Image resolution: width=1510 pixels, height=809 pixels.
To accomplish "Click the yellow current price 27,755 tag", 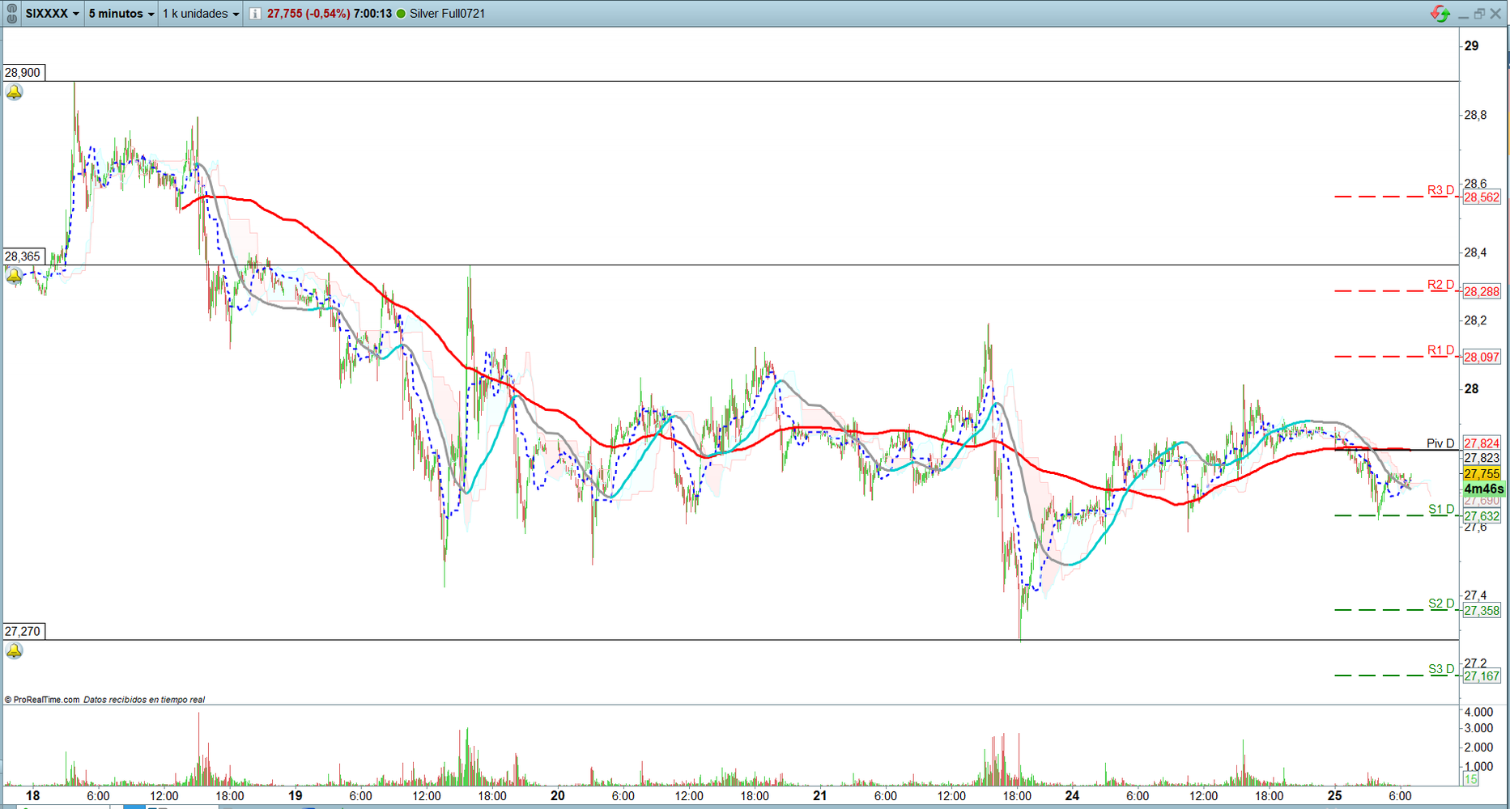I will [x=1482, y=474].
